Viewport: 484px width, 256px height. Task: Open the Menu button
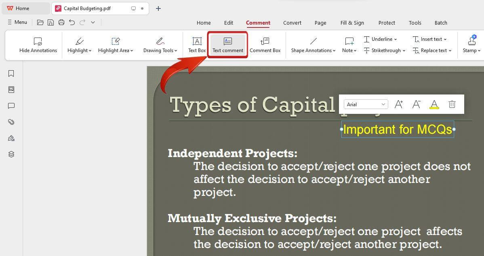pos(17,22)
